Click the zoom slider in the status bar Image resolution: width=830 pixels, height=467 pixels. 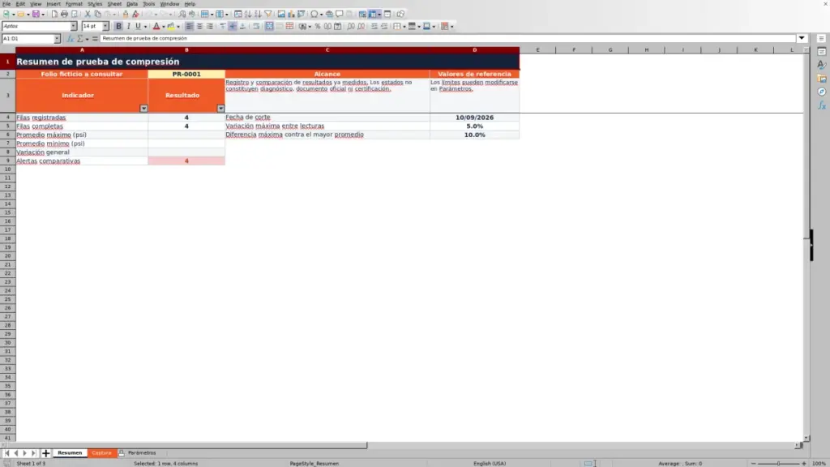coord(779,463)
